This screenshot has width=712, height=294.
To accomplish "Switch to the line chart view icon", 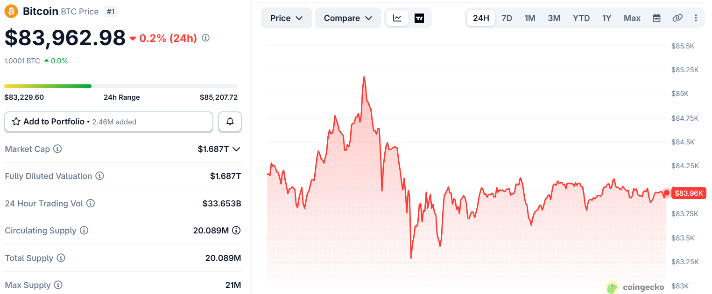I will pos(397,18).
